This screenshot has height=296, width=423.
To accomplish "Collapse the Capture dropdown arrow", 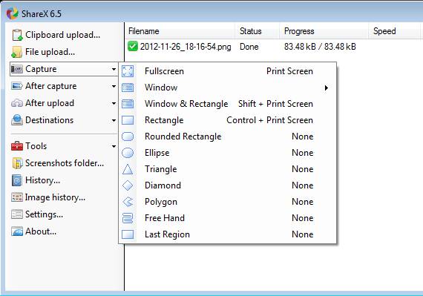I will coord(114,69).
